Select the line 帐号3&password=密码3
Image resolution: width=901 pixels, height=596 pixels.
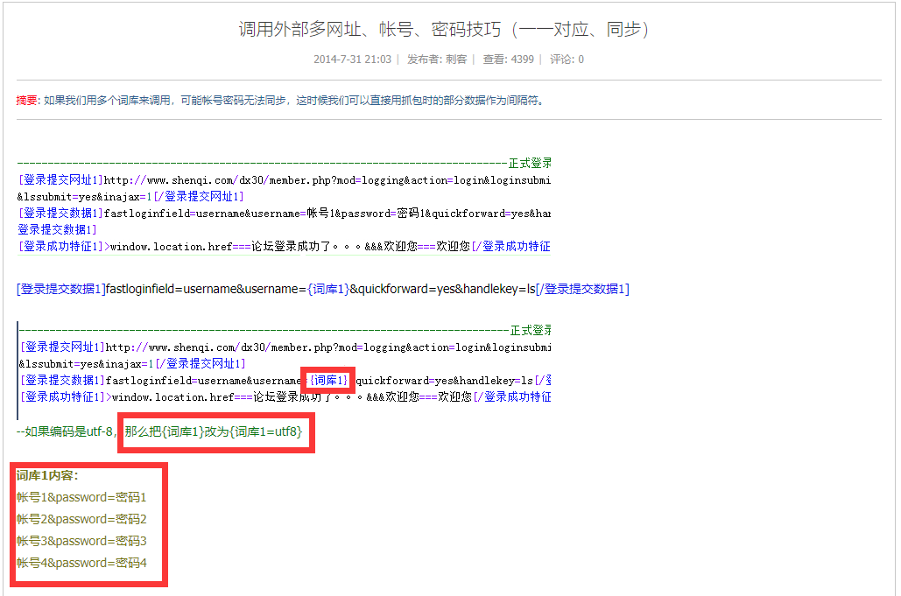tap(81, 541)
